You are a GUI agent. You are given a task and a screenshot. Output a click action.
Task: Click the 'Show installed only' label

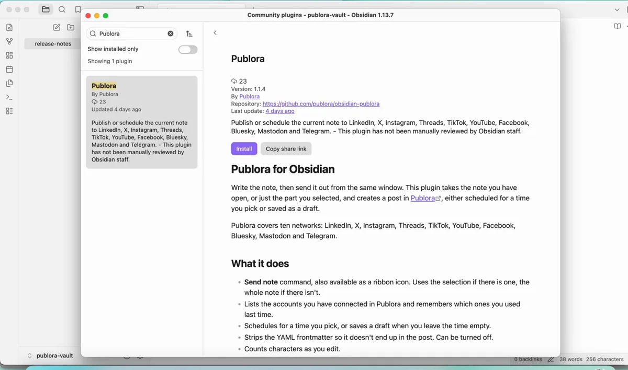click(x=113, y=49)
